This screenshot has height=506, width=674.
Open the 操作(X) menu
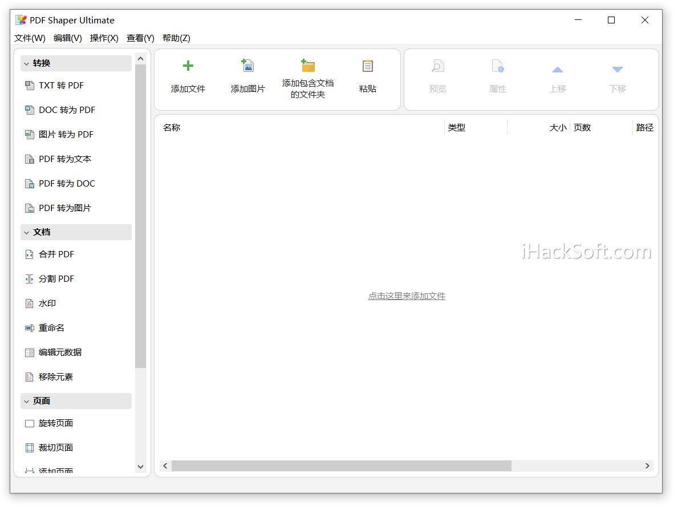(104, 38)
